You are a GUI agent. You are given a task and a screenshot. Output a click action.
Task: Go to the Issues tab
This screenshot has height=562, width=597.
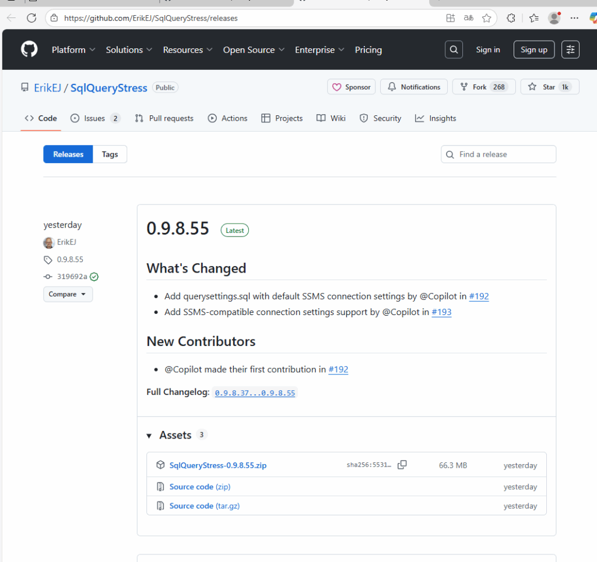(94, 118)
